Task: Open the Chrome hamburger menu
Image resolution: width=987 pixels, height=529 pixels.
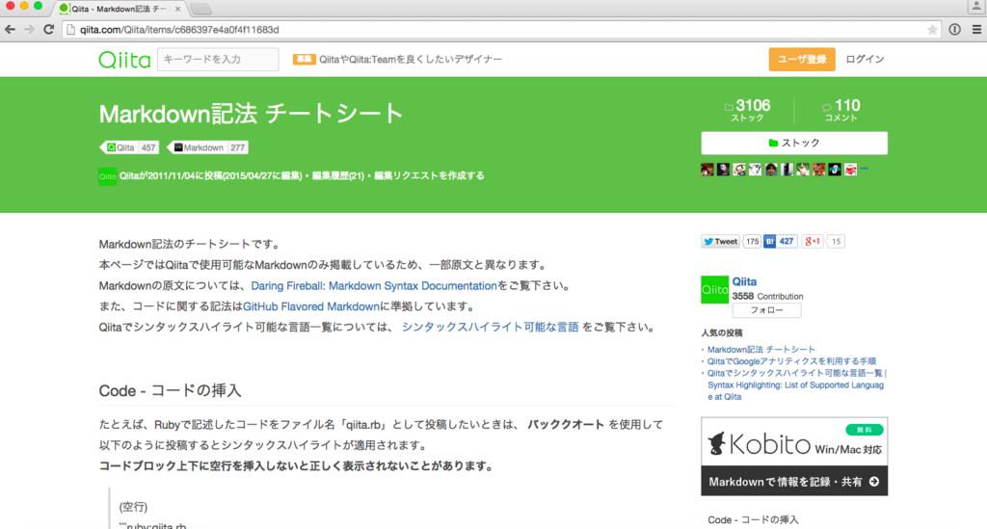Action: (x=977, y=30)
